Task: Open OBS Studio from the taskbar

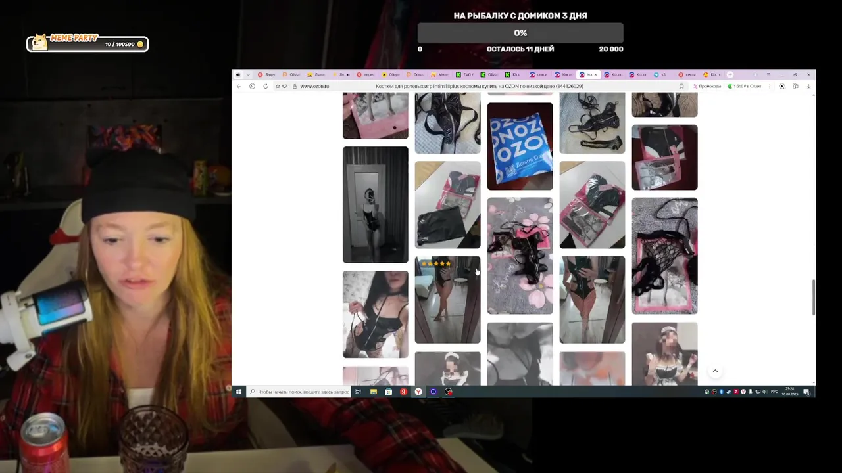Action: click(x=448, y=392)
